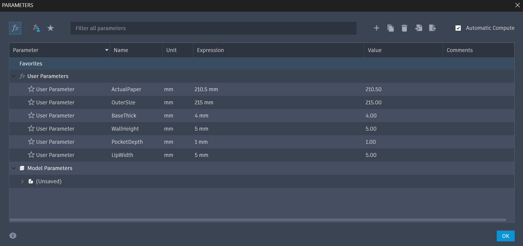Click the export parameters icon
This screenshot has height=246, width=523.
[432, 28]
